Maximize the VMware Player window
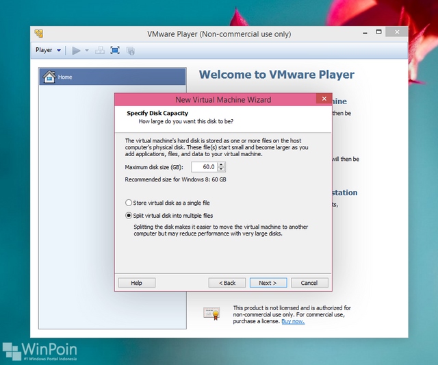Screen dimensions: 438x365 pos(378,32)
